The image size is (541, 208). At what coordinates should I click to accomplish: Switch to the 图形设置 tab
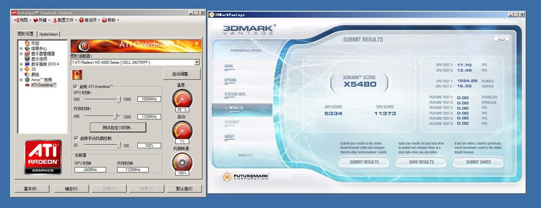(x=26, y=34)
